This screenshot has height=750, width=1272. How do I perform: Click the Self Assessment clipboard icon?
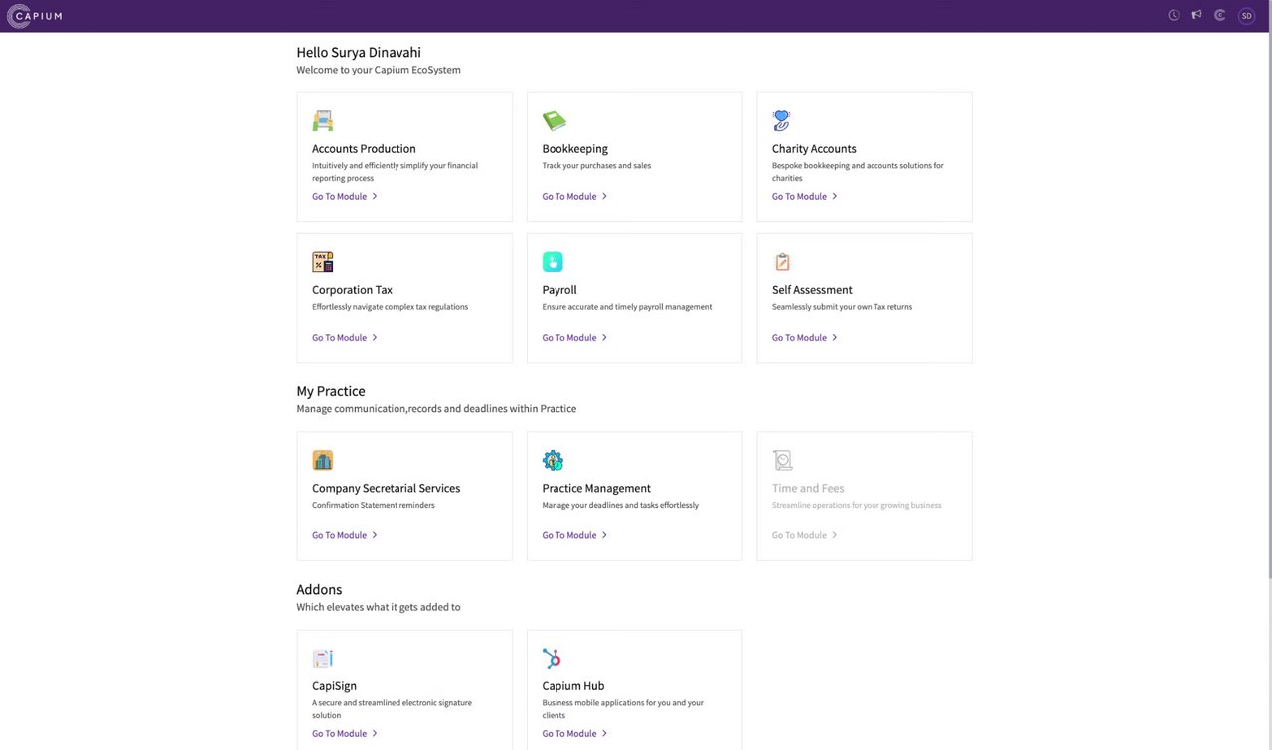[x=782, y=262]
